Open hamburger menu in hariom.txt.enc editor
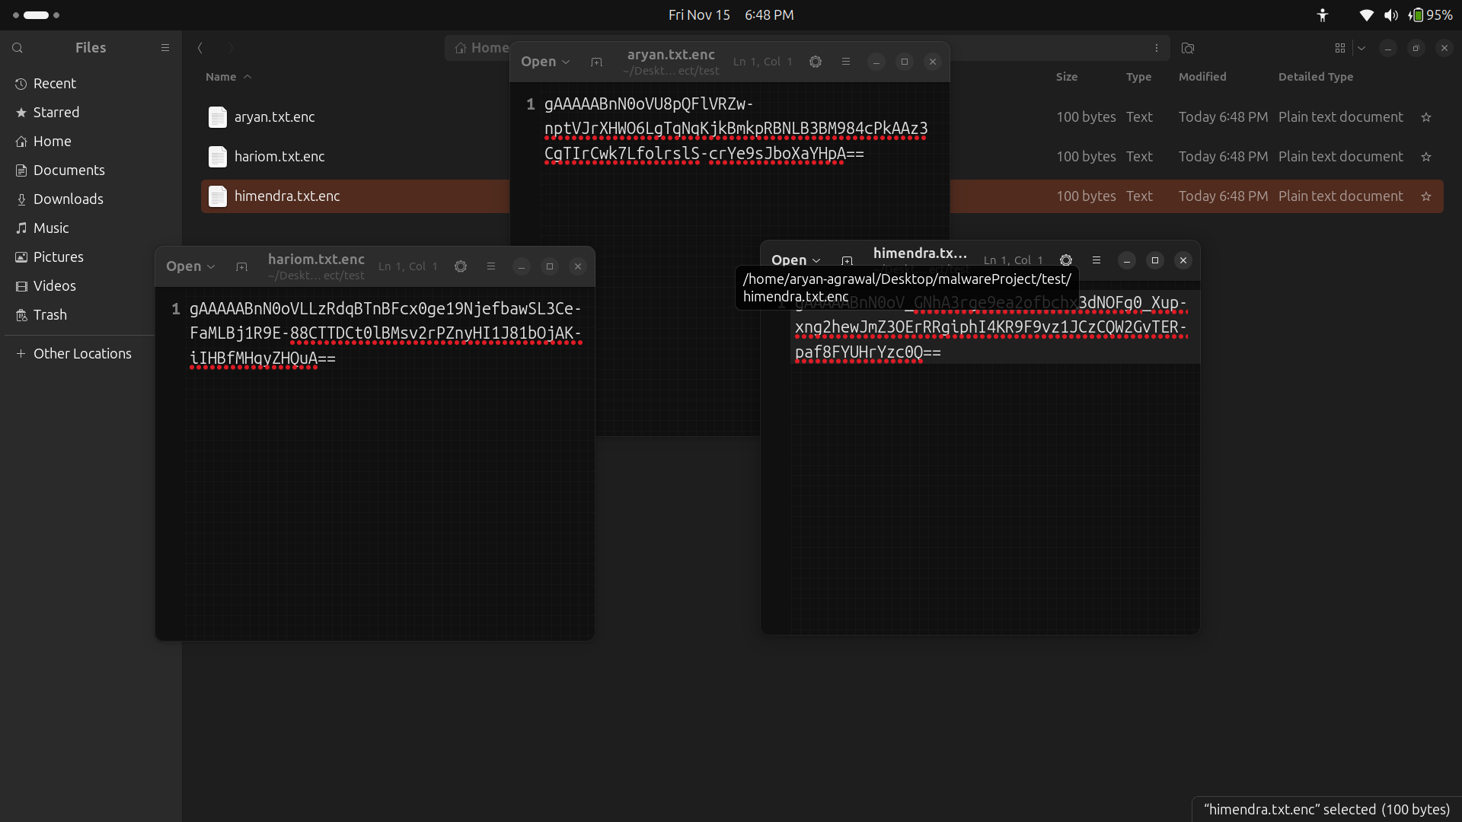This screenshot has height=822, width=1462. pos(491,266)
